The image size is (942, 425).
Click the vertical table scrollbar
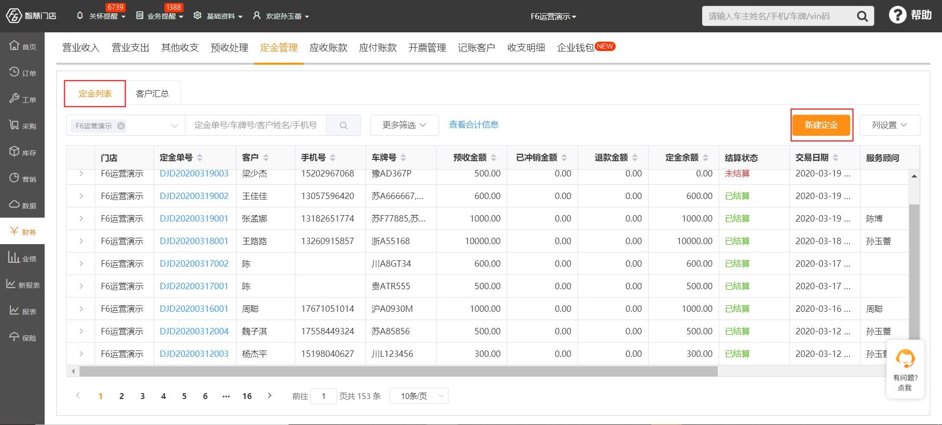point(914,272)
